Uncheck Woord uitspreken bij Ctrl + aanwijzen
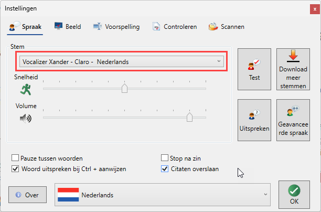 coord(15,169)
